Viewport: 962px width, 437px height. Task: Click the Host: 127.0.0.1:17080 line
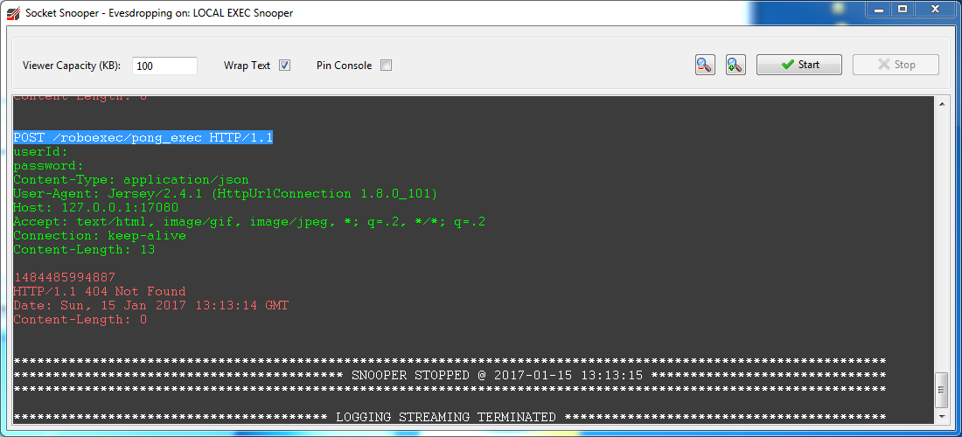pos(96,208)
